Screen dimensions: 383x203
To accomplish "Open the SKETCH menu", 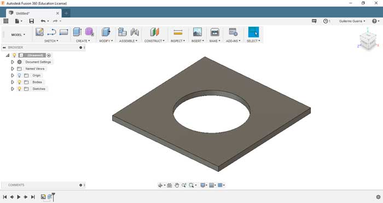I will coord(51,41).
